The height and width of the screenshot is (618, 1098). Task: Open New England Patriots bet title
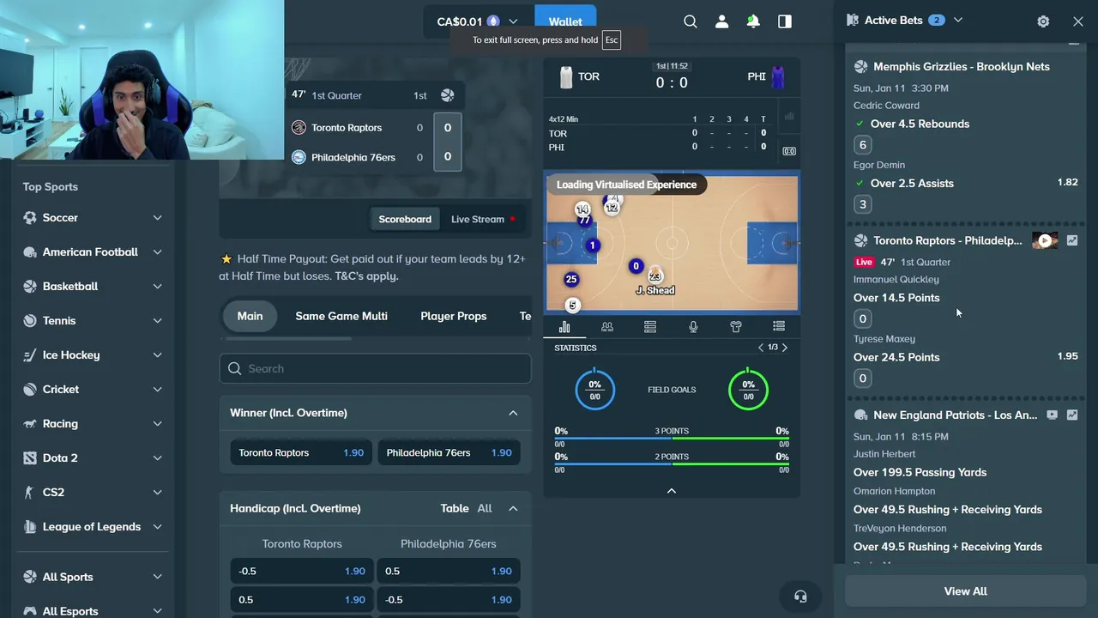[955, 415]
